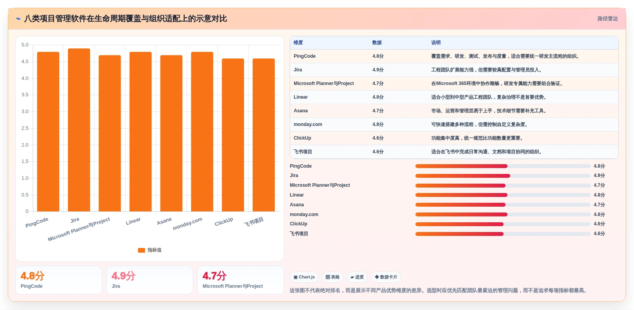Click the 数据卡片 tag chip
The image size is (634, 310).
[386, 277]
